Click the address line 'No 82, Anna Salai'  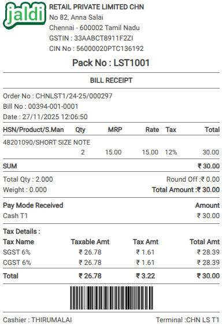click(x=76, y=17)
